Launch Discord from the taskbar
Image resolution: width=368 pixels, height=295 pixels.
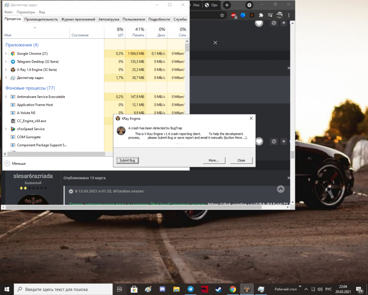point(162,289)
